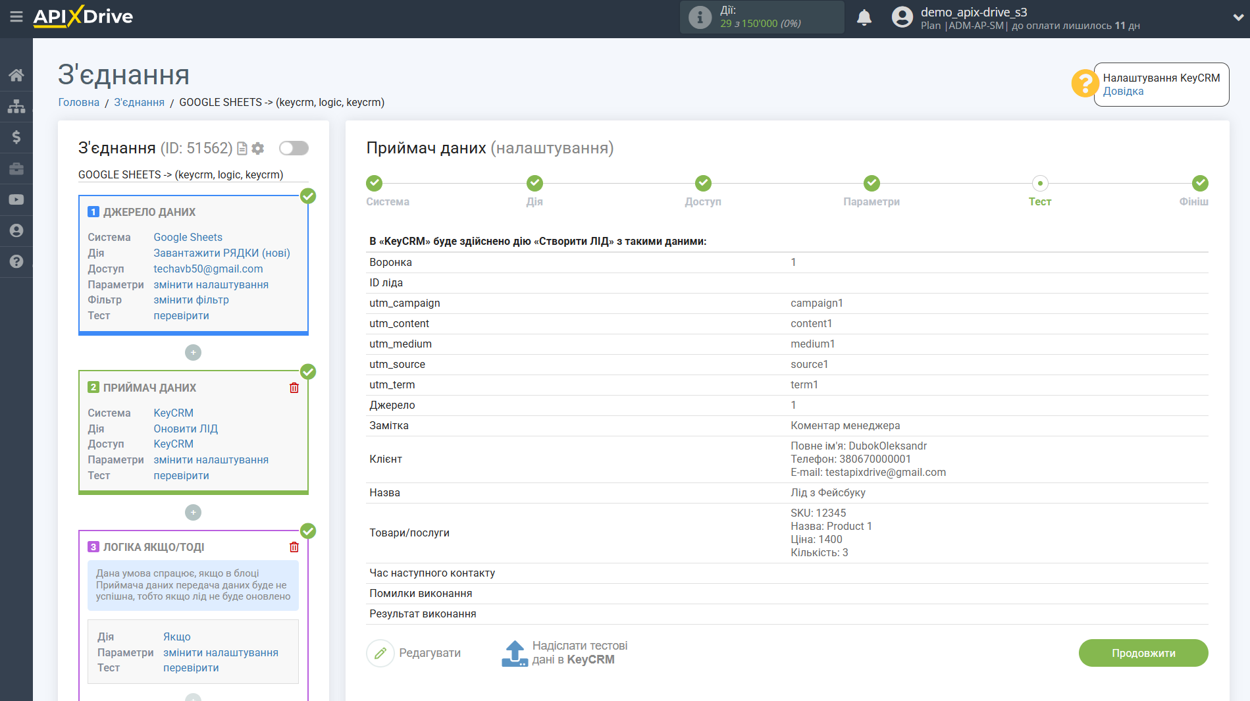Click the utm_source row label
Image resolution: width=1250 pixels, height=701 pixels.
tap(397, 364)
